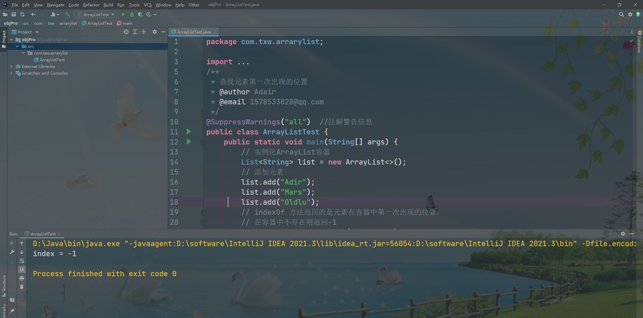Open the user/code-with-me dropdown icon
Viewport: 643px width, 318px height.
(x=55, y=14)
